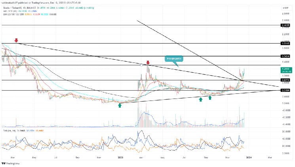Open the USDT currency selector
The image size is (295, 167).
[x=286, y=8]
